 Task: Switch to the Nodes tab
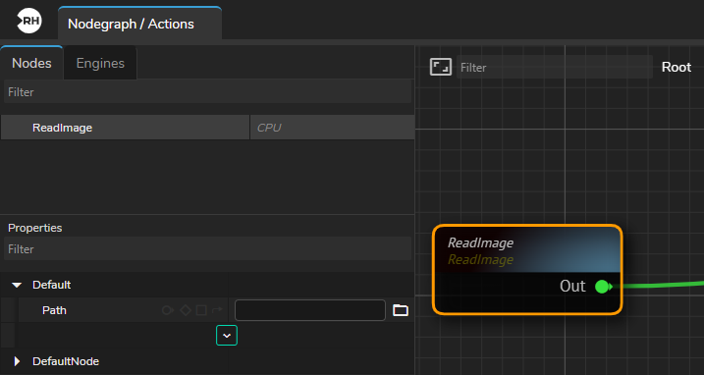31,64
